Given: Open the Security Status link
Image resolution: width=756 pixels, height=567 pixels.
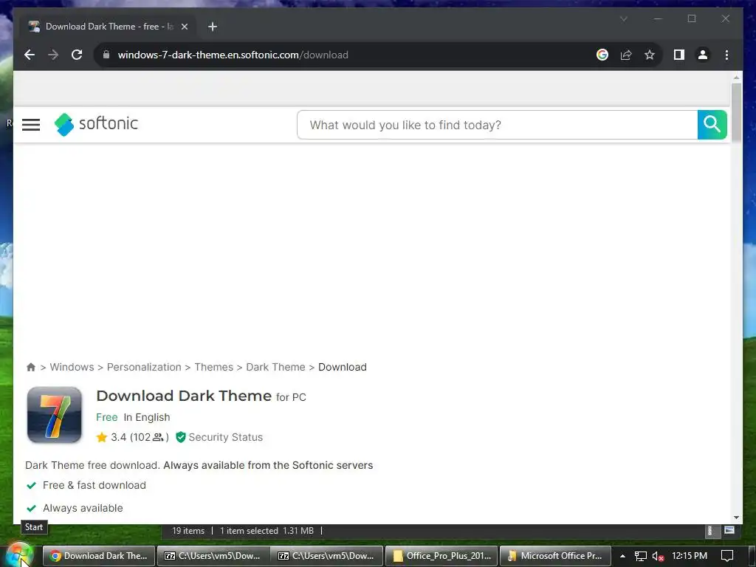Looking at the screenshot, I should click(226, 437).
